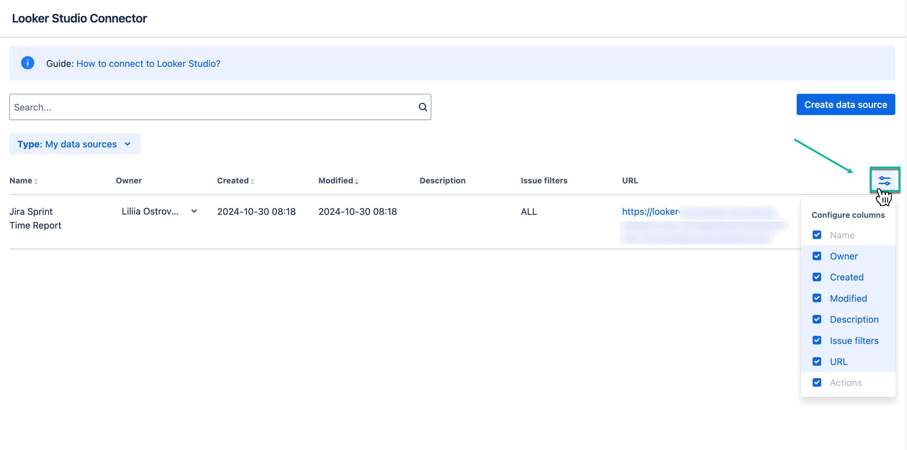907x450 pixels.
Task: Toggle the Modified column checkbox
Action: (x=816, y=298)
